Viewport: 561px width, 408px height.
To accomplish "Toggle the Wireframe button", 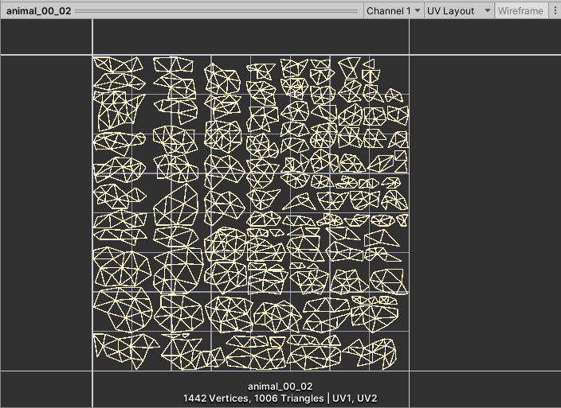I will click(520, 10).
